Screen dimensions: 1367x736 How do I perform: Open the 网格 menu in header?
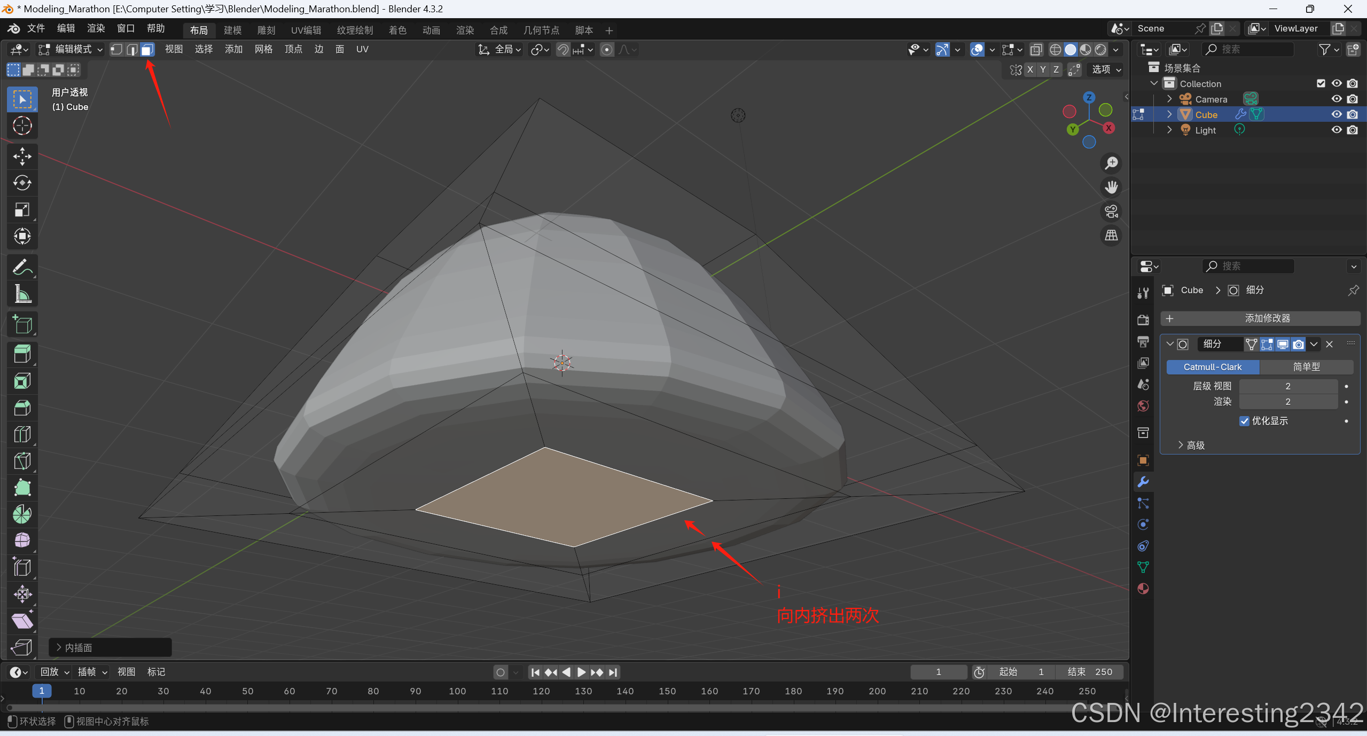point(263,50)
